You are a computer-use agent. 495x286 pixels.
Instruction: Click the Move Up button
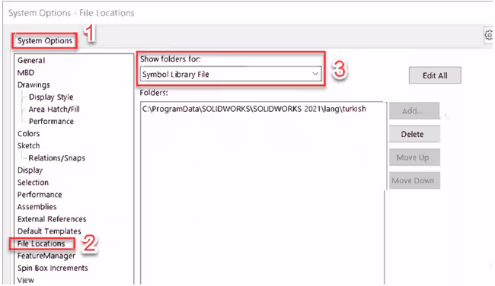(414, 157)
